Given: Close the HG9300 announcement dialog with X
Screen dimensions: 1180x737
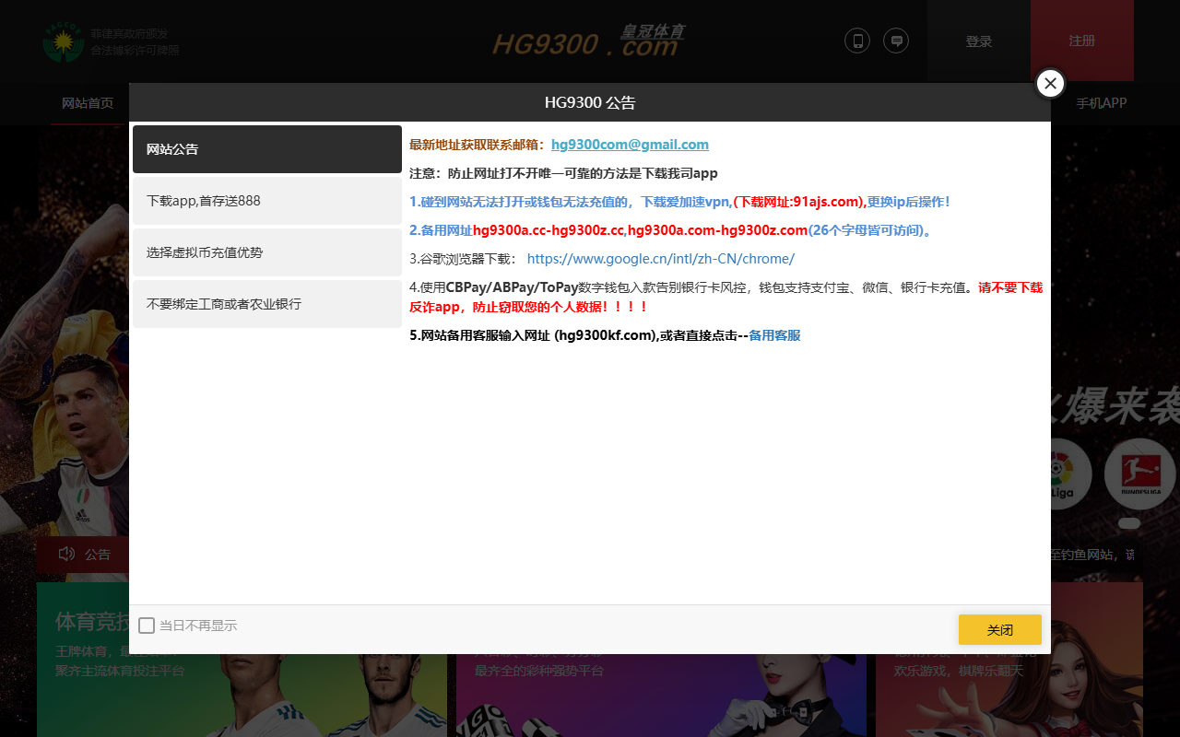Looking at the screenshot, I should coord(1050,83).
